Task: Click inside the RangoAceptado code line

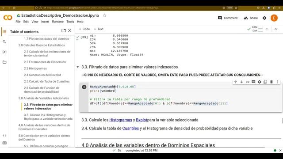Action: [113, 87]
